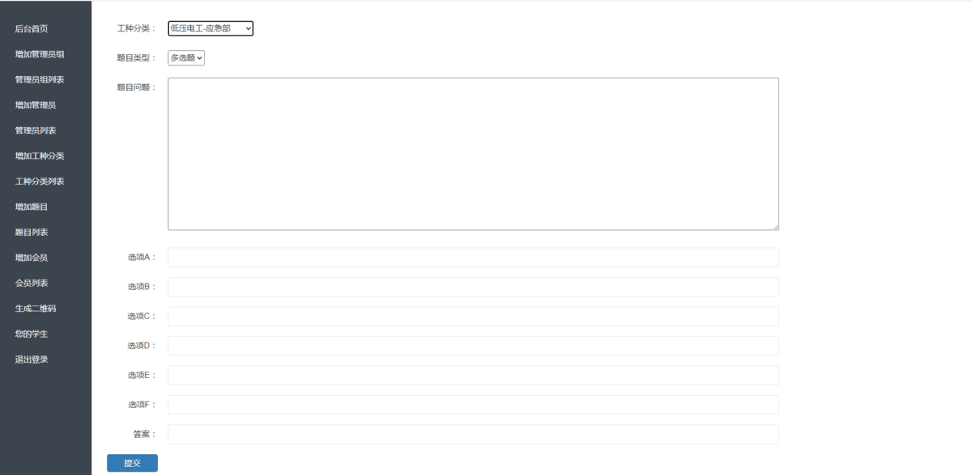The height and width of the screenshot is (475, 971).
Task: Go to 增加会员 page
Action: 32,258
